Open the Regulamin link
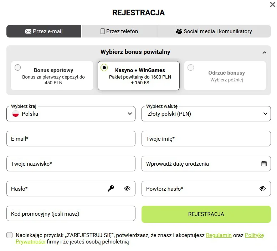The image size is (277, 251). click(219, 235)
